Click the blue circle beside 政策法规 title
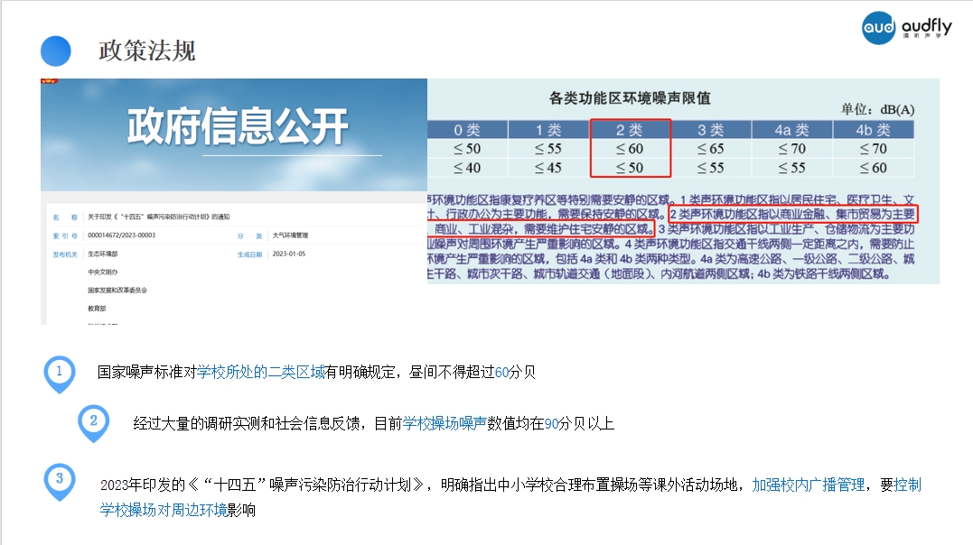The height and width of the screenshot is (545, 973). (x=56, y=51)
